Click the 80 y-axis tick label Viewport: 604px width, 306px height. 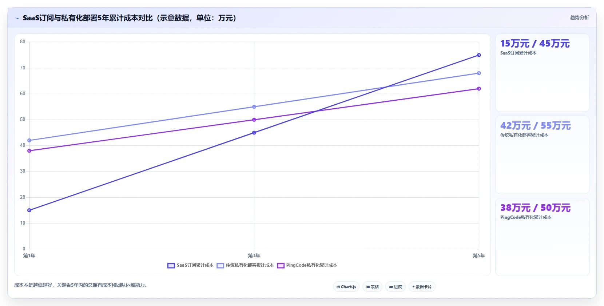click(23, 42)
